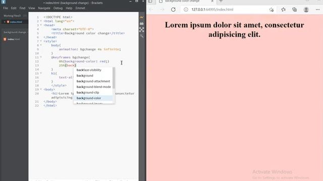This screenshot has width=323, height=181.
Task: Open the Favorites list in Edge
Action: [283, 10]
